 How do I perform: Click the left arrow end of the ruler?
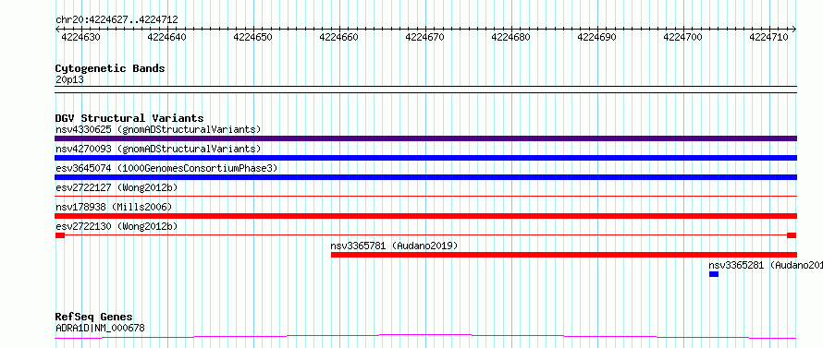pyautogui.click(x=57, y=29)
